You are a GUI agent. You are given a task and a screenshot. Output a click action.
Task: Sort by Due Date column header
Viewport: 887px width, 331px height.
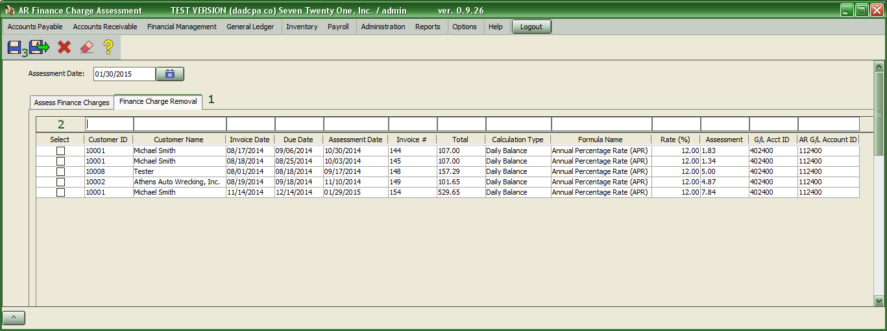point(298,140)
